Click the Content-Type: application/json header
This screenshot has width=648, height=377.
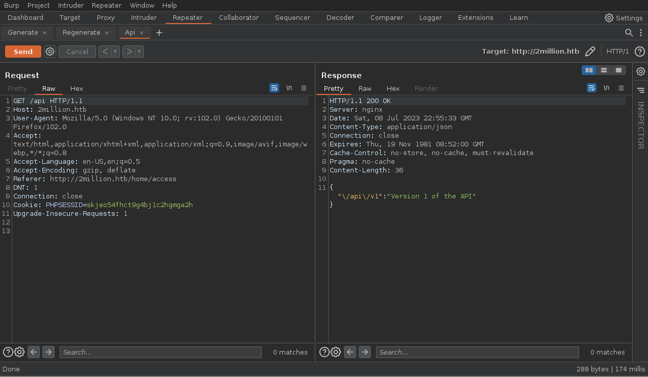point(391,127)
